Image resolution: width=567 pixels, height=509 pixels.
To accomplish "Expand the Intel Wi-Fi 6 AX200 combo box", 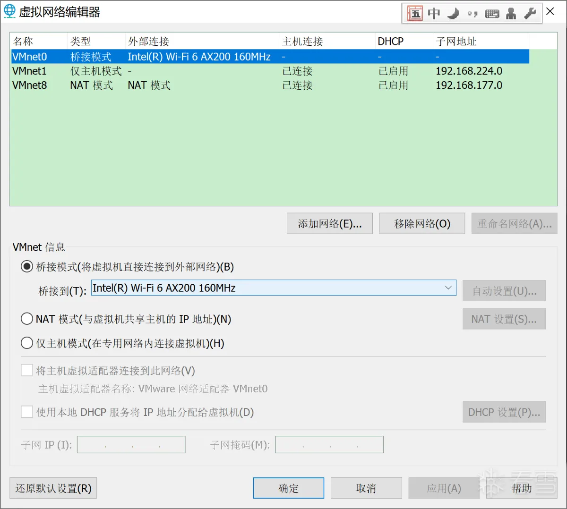I will tap(448, 288).
